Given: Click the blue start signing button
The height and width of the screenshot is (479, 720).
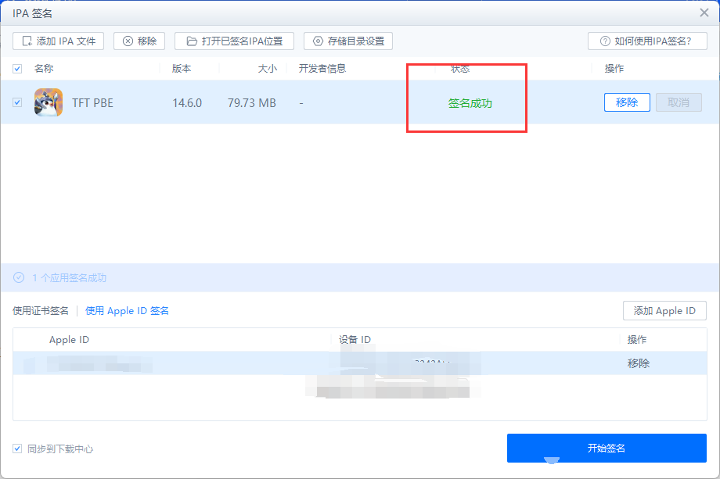Looking at the screenshot, I should pos(607,448).
